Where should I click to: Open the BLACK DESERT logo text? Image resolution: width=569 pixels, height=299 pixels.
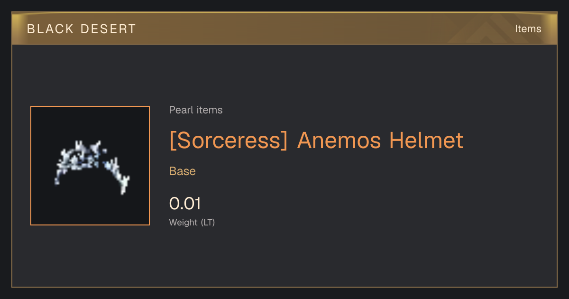pyautogui.click(x=82, y=29)
